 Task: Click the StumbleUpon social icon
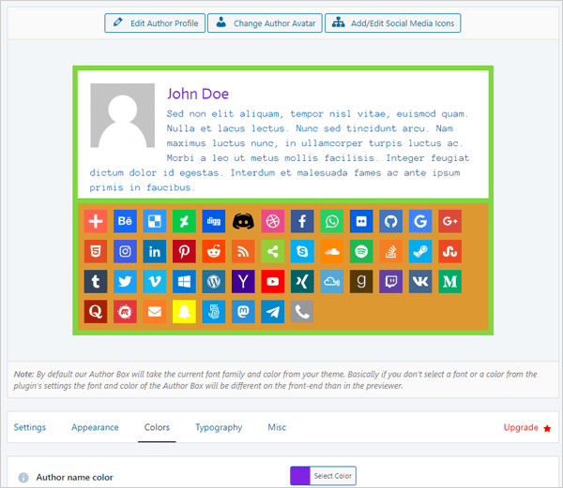(x=449, y=252)
